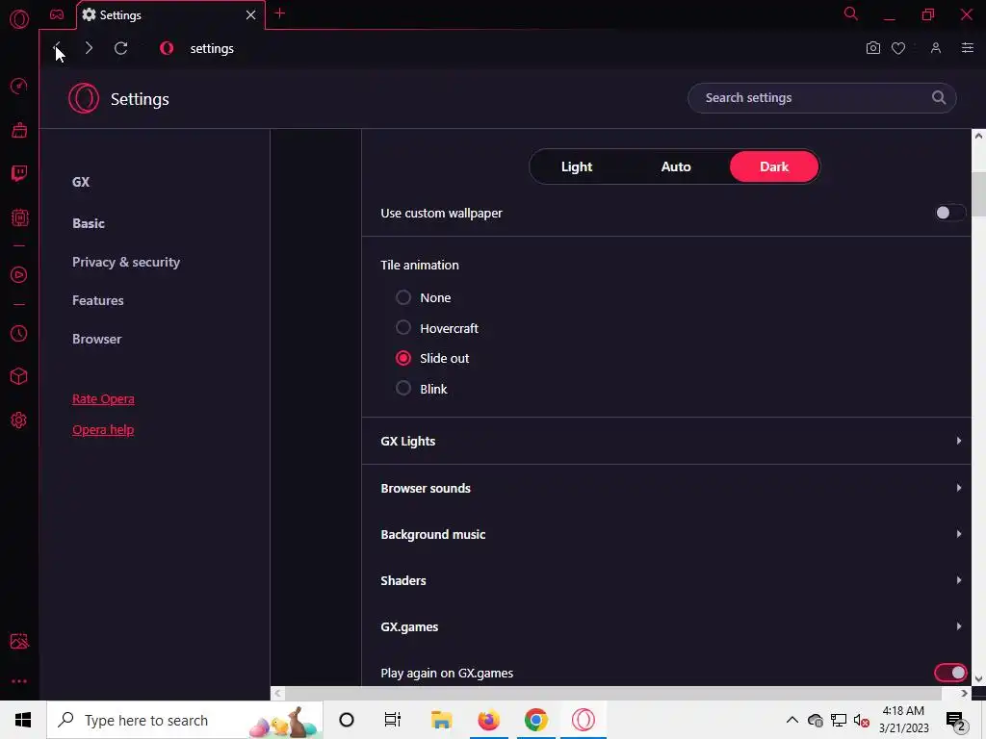Screen dimensions: 986x739
Task: Open Windows Task View button
Action: tap(393, 720)
